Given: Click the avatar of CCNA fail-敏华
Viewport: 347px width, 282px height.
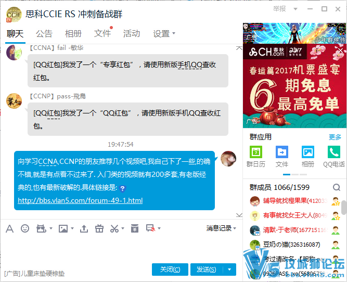Looking at the screenshot, I should 14,53.
